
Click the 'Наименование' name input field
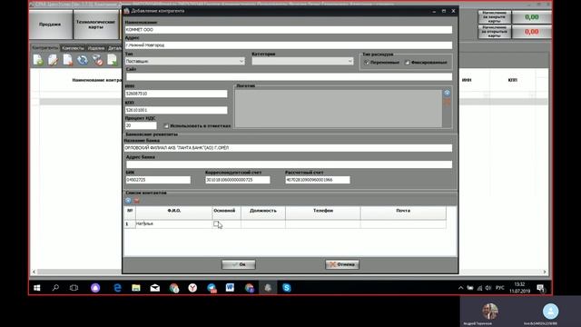(289, 30)
